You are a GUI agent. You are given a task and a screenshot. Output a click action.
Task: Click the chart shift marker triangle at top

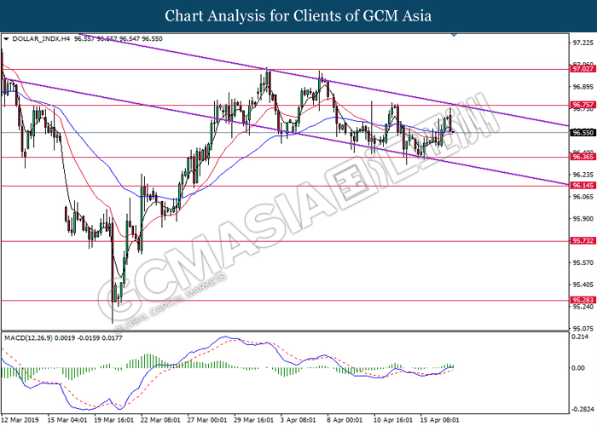454,35
